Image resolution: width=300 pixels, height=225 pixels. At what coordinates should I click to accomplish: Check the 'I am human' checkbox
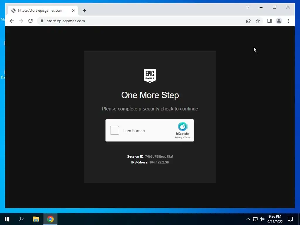[115, 130]
